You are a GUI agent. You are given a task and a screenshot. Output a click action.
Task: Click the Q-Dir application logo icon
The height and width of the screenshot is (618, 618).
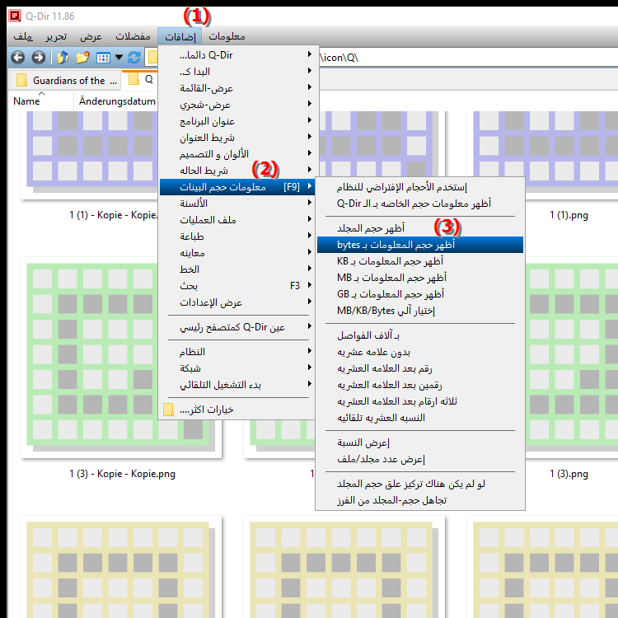pos(15,16)
